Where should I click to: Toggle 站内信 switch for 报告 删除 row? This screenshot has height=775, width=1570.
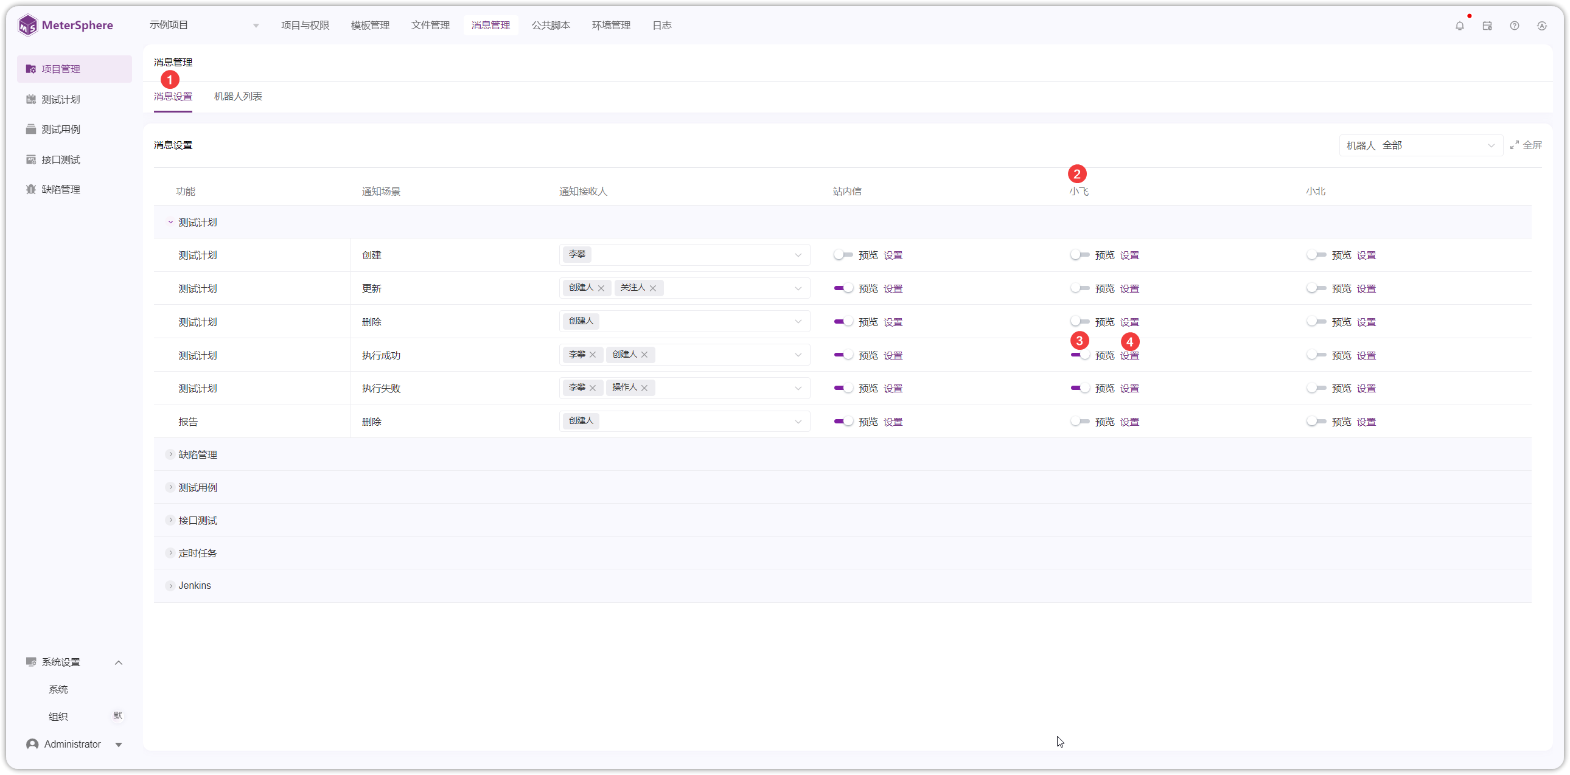(843, 421)
